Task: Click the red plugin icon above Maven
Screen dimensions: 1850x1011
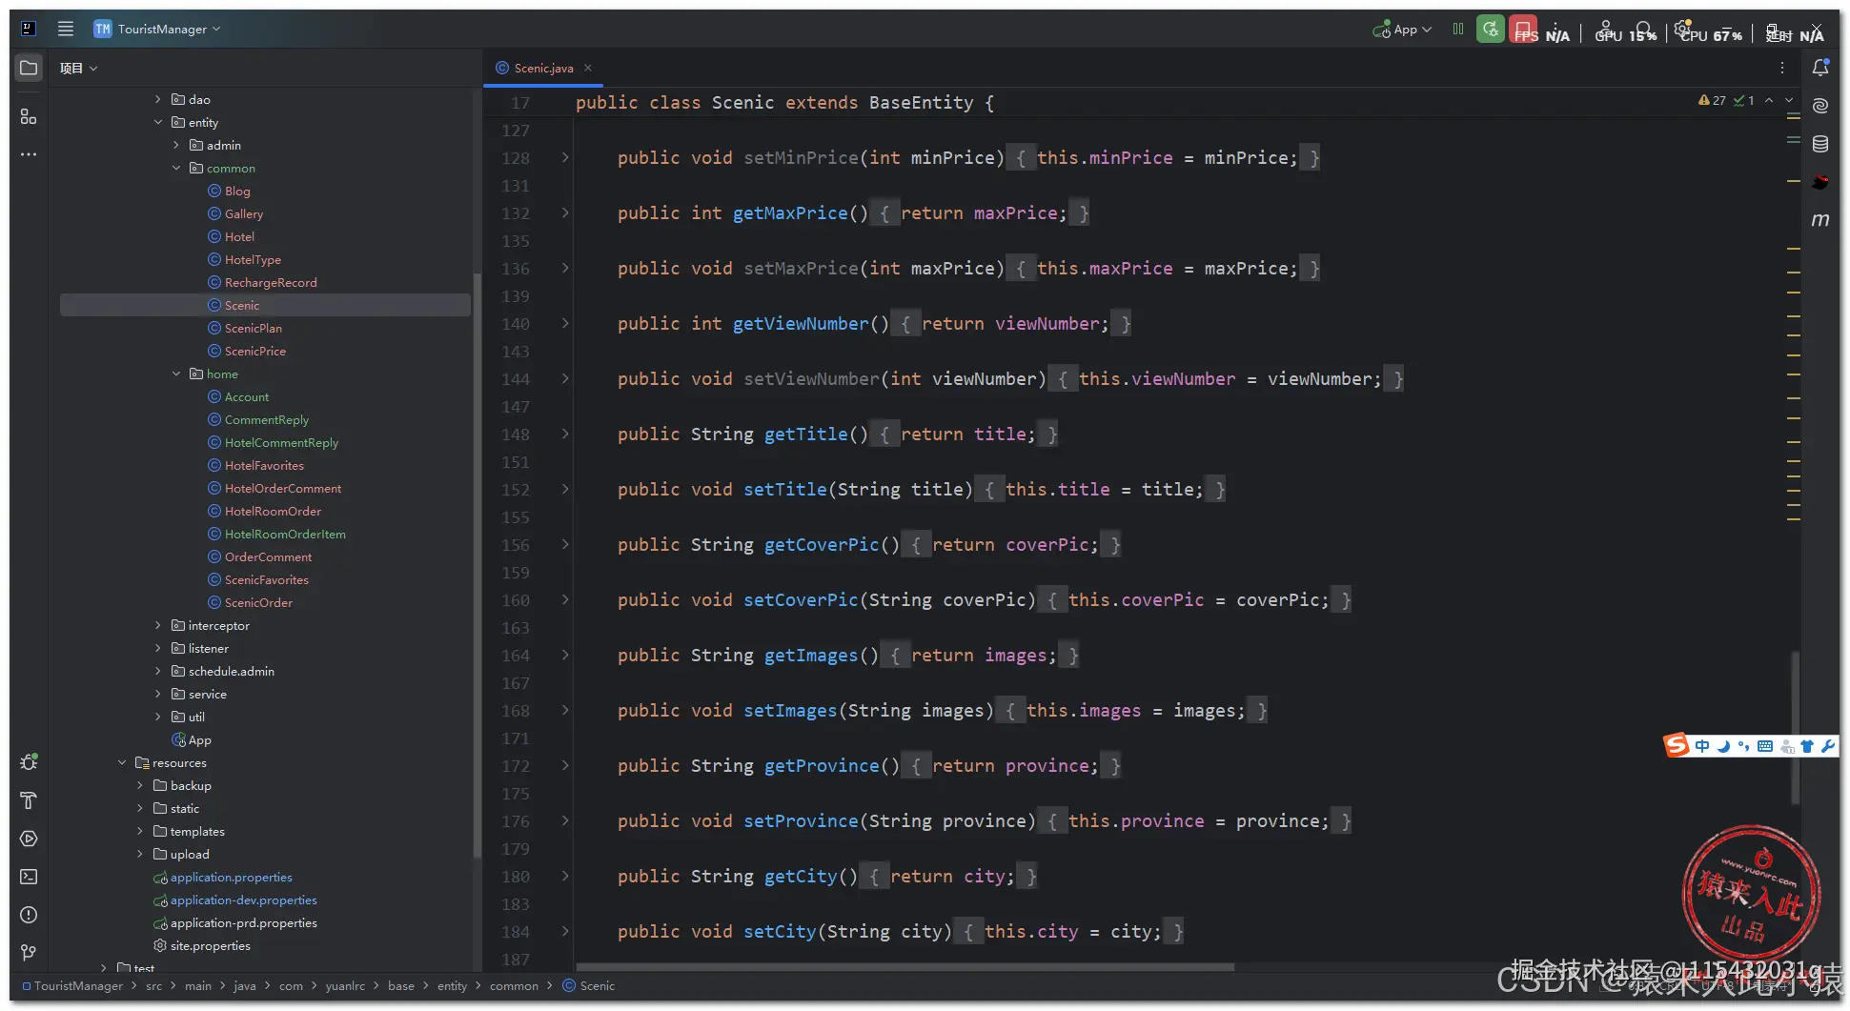Action: pyautogui.click(x=1820, y=182)
